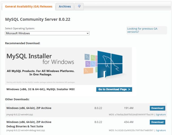Download the 434.4M Debug Binaries ZIP
The image size is (172, 135).
(x=157, y=122)
